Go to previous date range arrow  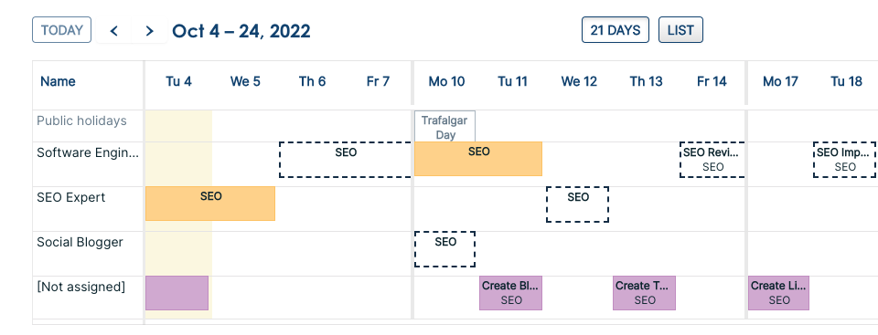[114, 30]
